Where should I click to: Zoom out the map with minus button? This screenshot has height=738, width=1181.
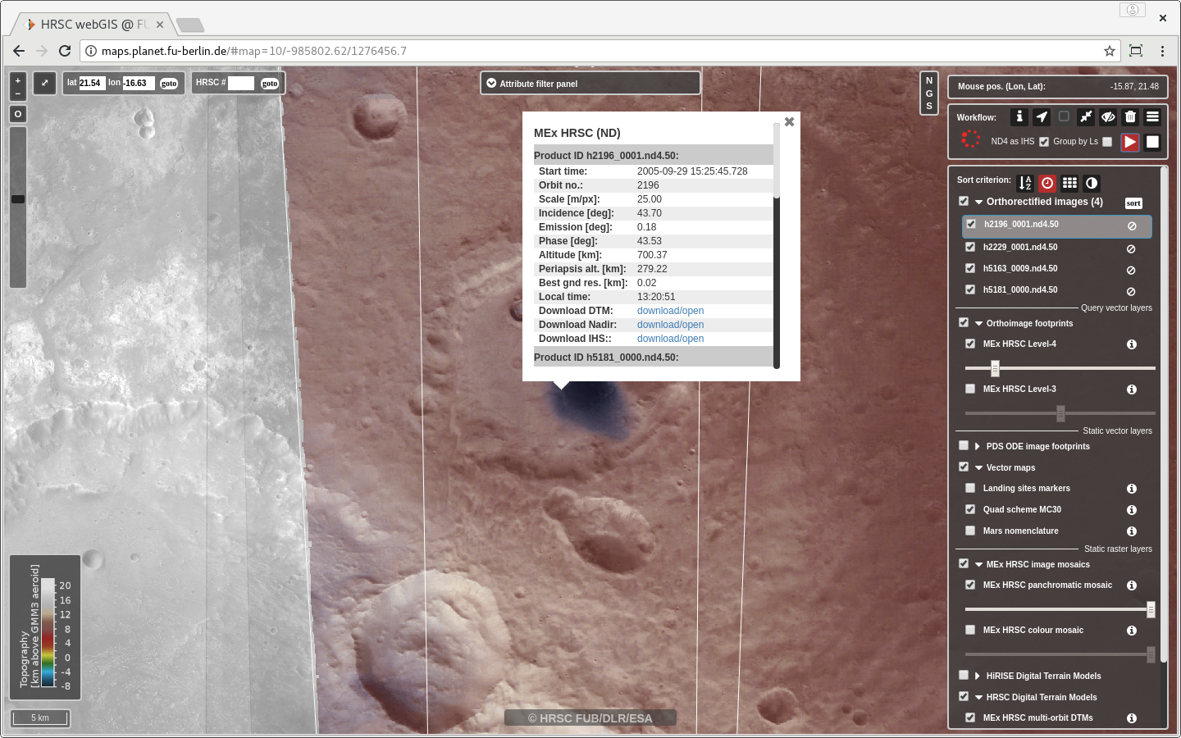click(18, 93)
